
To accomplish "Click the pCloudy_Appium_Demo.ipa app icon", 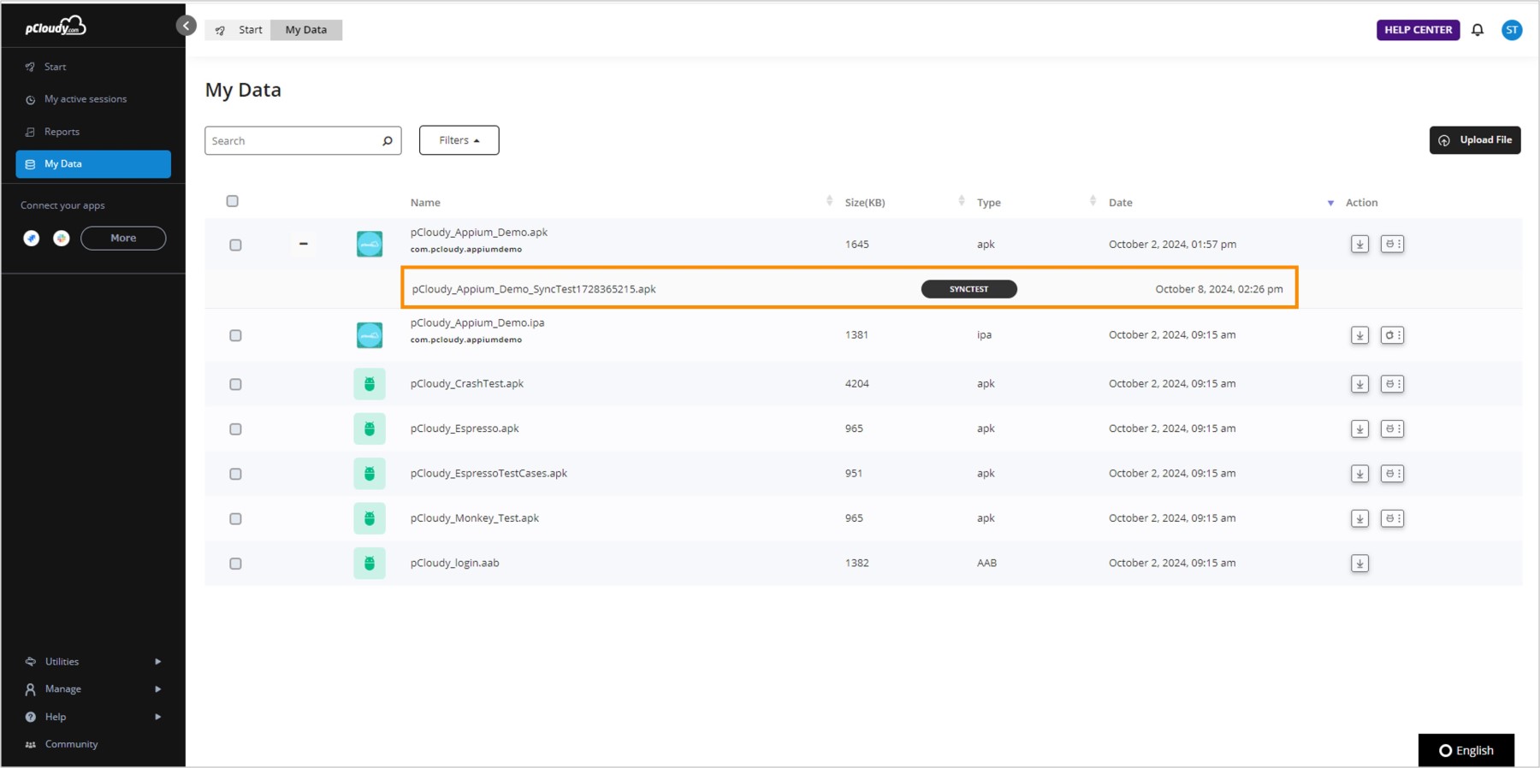I will 370,335.
